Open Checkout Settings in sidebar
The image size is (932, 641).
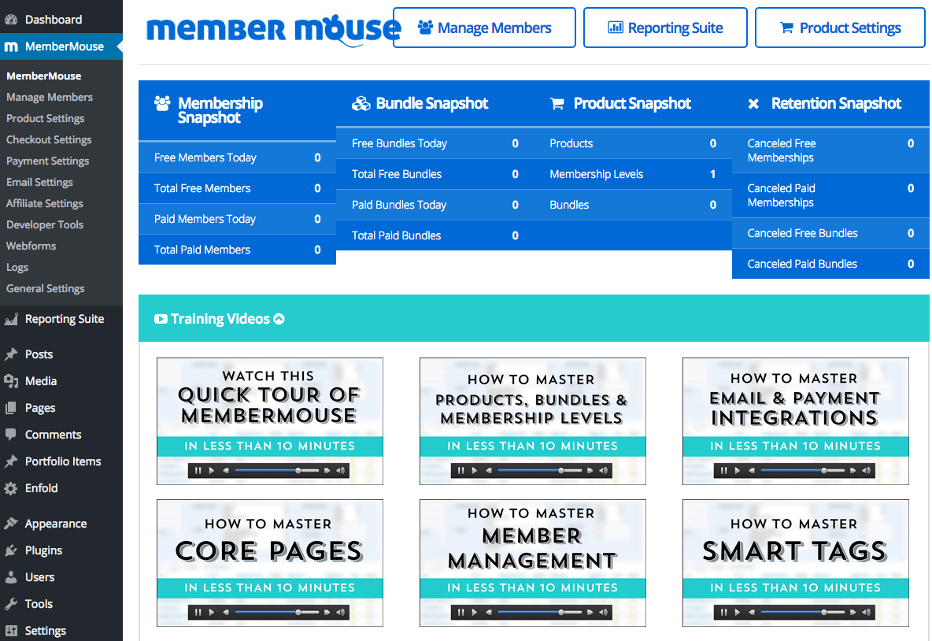click(49, 140)
